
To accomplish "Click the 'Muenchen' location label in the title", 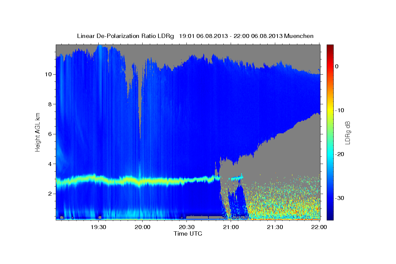I will 299,36.
